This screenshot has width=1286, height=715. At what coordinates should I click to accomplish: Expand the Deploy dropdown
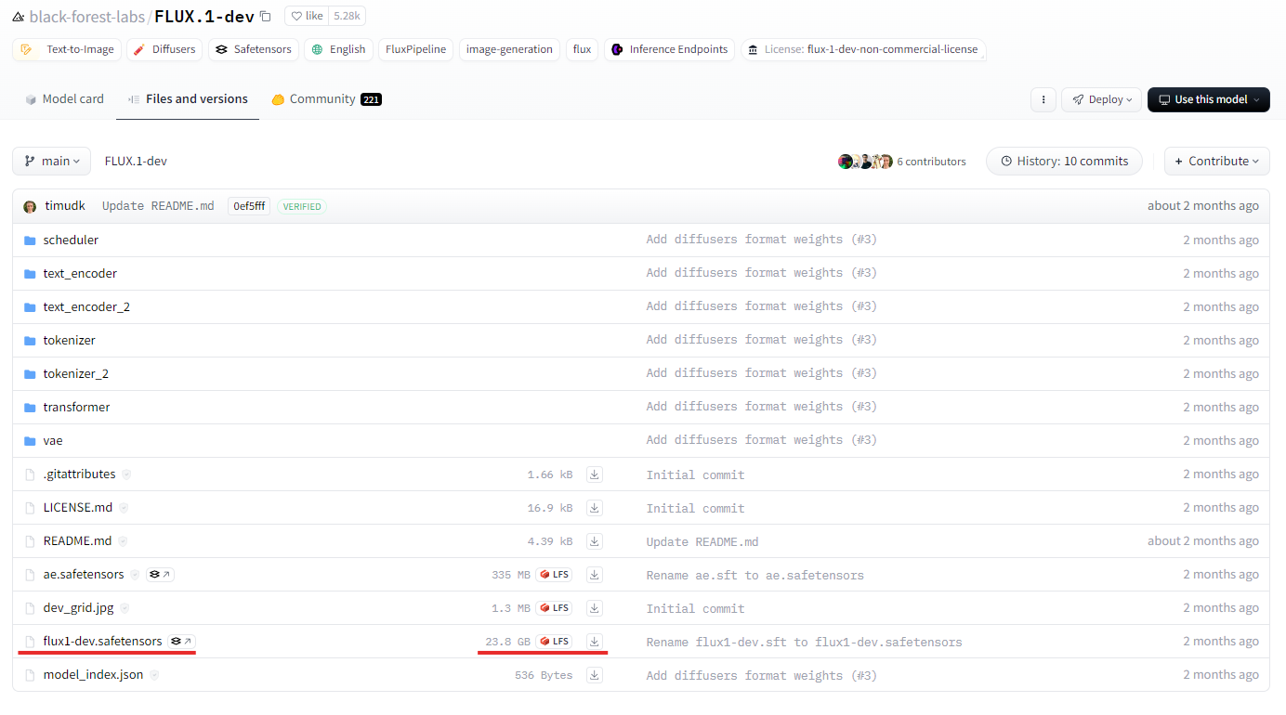[1102, 99]
